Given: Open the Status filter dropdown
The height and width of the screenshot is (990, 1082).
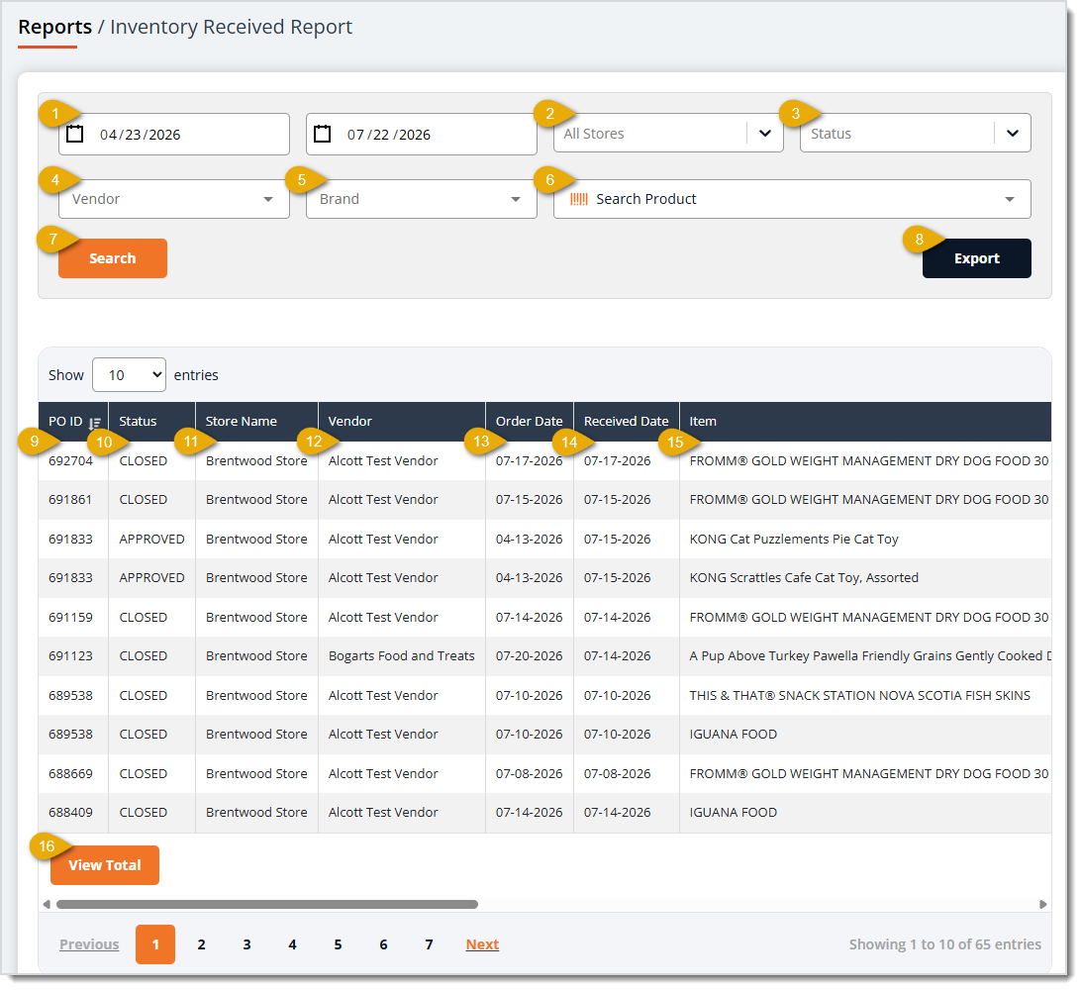Looking at the screenshot, I should (915, 133).
